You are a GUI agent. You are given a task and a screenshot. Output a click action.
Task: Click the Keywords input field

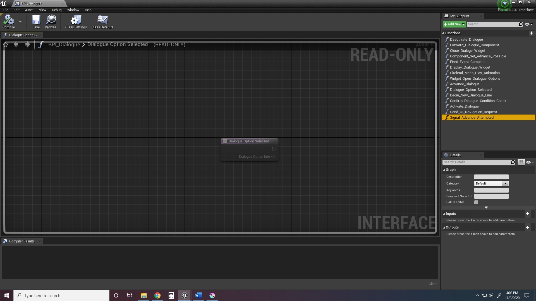(491, 190)
